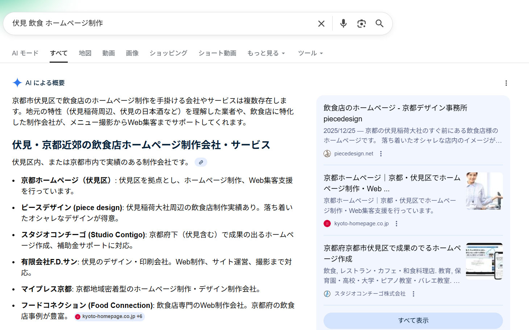The image size is (529, 330).
Task: Select the 画像 search tab
Action: click(132, 53)
